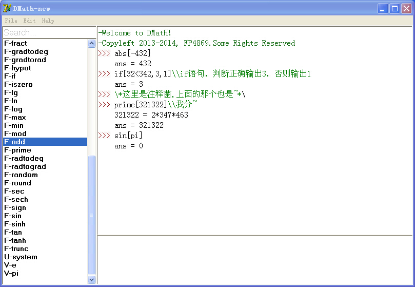
Task: Open the Help menu
Action: point(48,21)
